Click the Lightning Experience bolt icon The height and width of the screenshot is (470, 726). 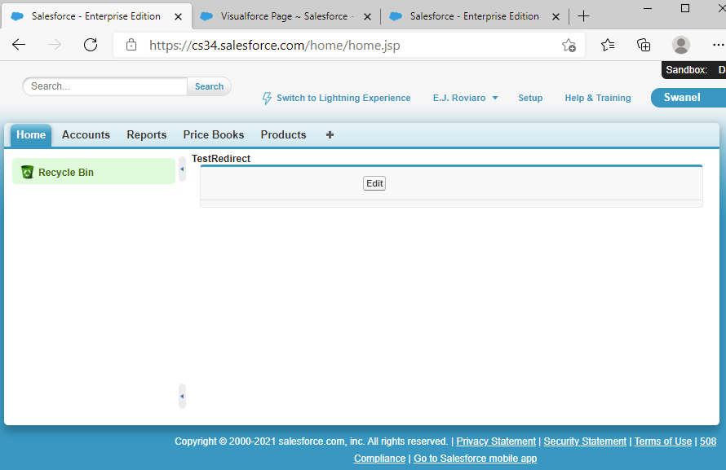pos(267,98)
